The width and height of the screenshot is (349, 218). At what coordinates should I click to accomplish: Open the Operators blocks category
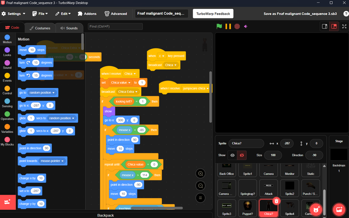(x=7, y=115)
